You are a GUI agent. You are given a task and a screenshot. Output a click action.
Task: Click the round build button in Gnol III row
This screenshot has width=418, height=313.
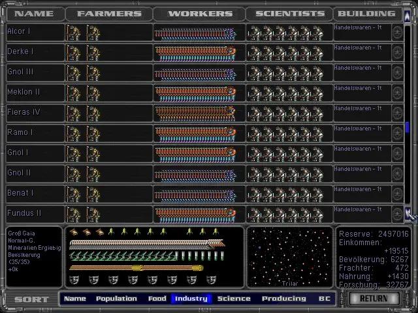click(x=397, y=72)
